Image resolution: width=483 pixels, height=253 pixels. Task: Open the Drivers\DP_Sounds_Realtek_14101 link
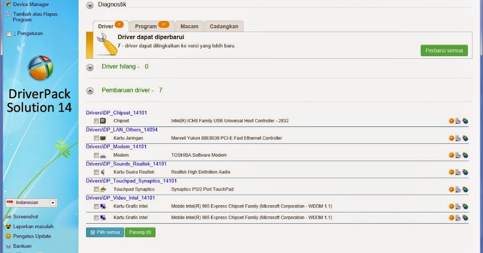pyautogui.click(x=126, y=164)
